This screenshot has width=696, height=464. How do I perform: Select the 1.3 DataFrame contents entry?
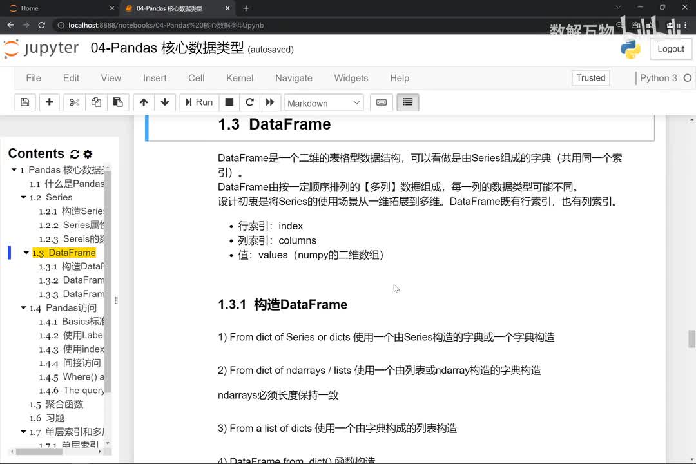64,252
